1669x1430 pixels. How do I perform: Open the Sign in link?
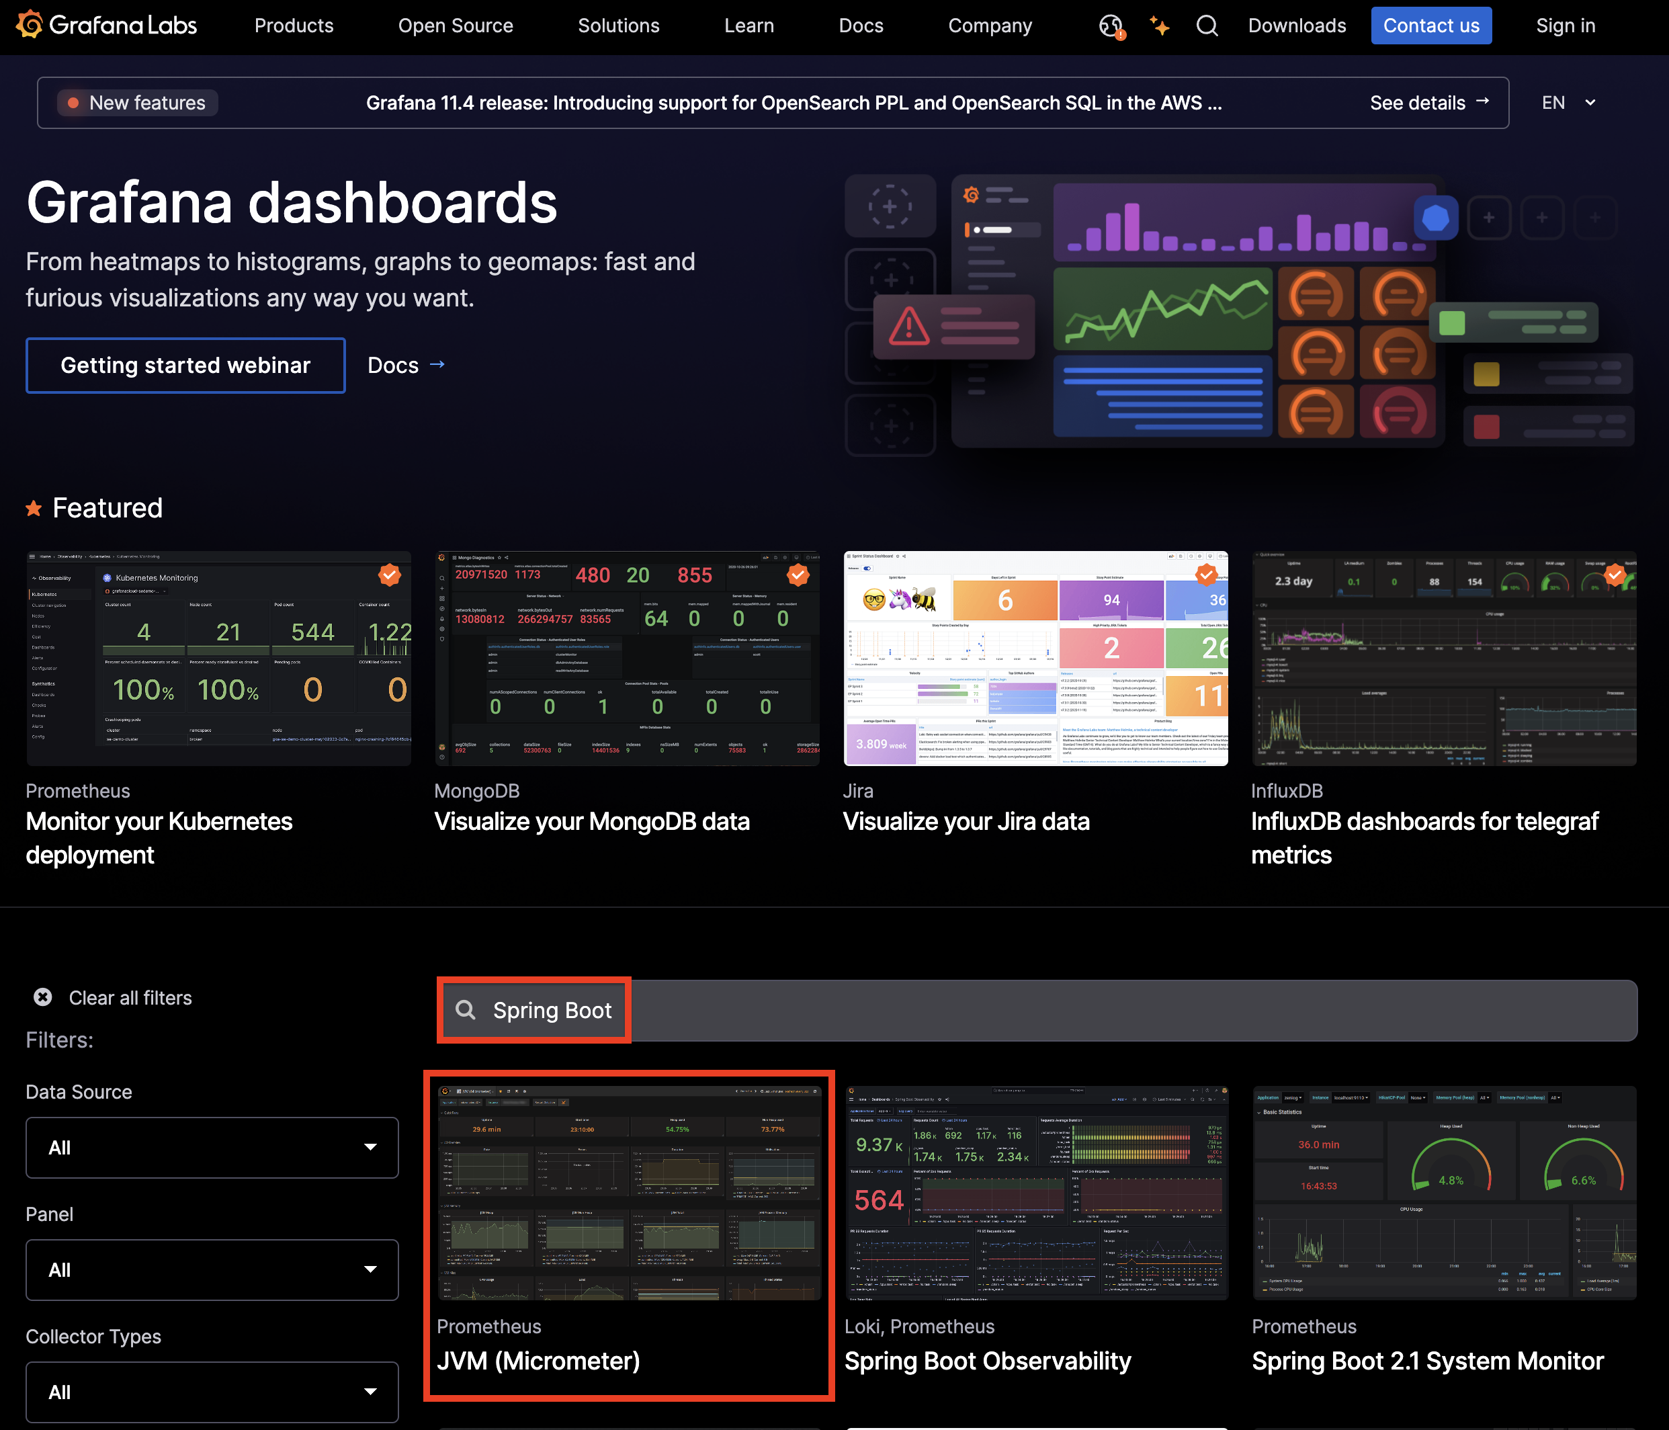(x=1565, y=26)
